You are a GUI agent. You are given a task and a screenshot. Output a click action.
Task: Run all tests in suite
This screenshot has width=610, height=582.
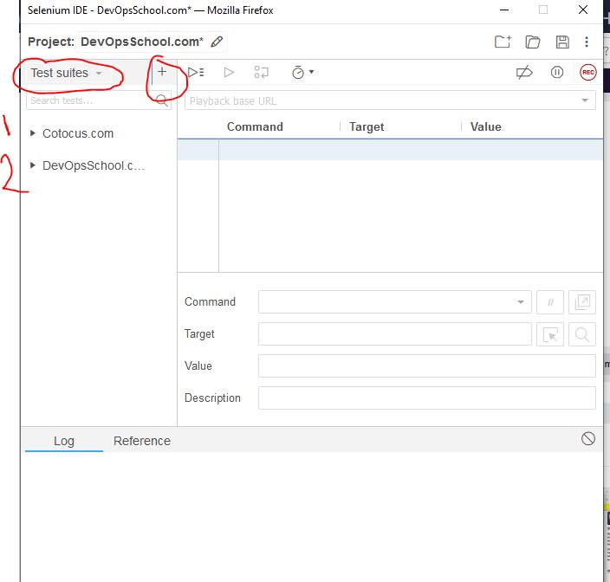pos(196,73)
